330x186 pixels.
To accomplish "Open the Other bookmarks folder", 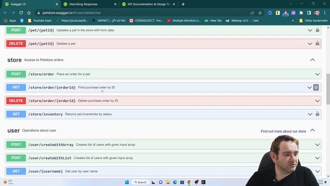I will (313, 21).
